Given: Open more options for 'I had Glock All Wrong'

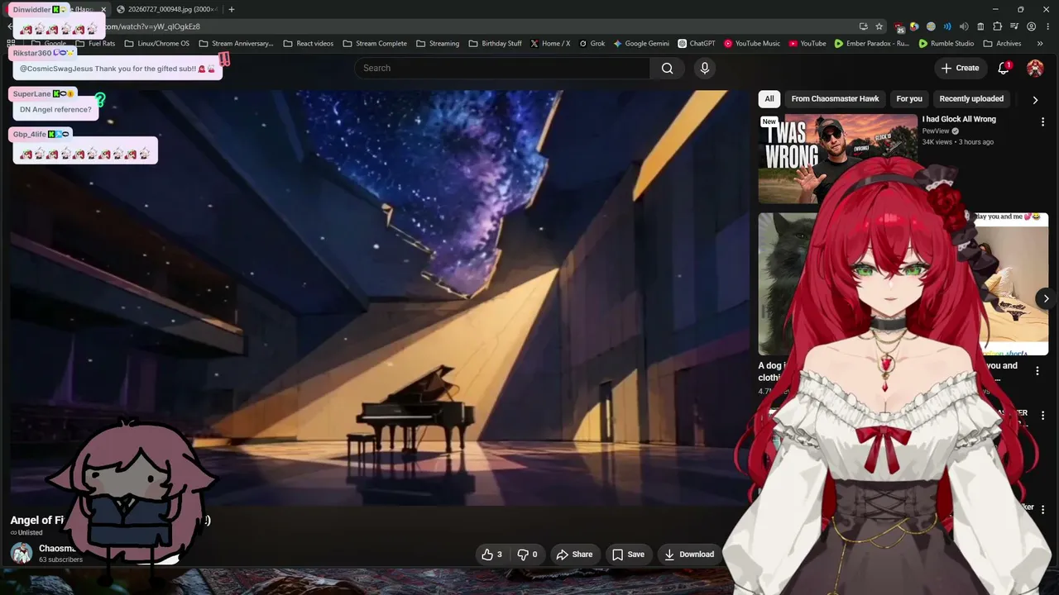Looking at the screenshot, I should [x=1042, y=122].
